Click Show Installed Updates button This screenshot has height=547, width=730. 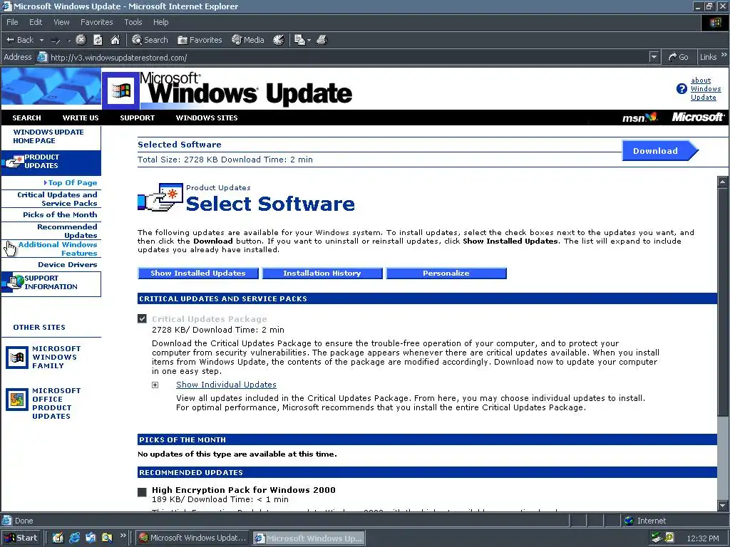198,273
